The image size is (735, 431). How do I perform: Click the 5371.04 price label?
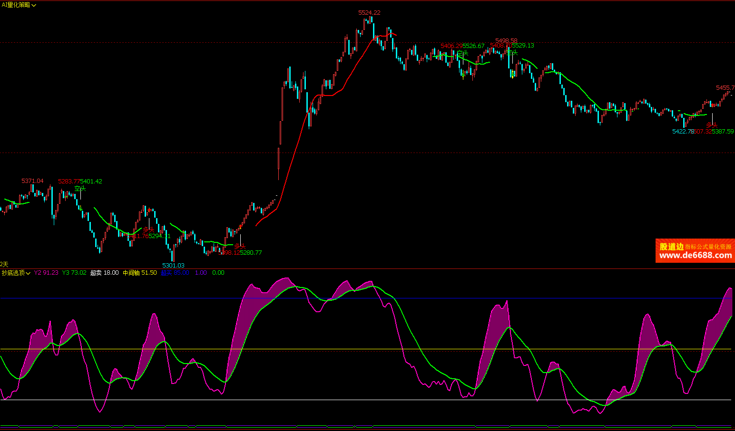pos(32,181)
